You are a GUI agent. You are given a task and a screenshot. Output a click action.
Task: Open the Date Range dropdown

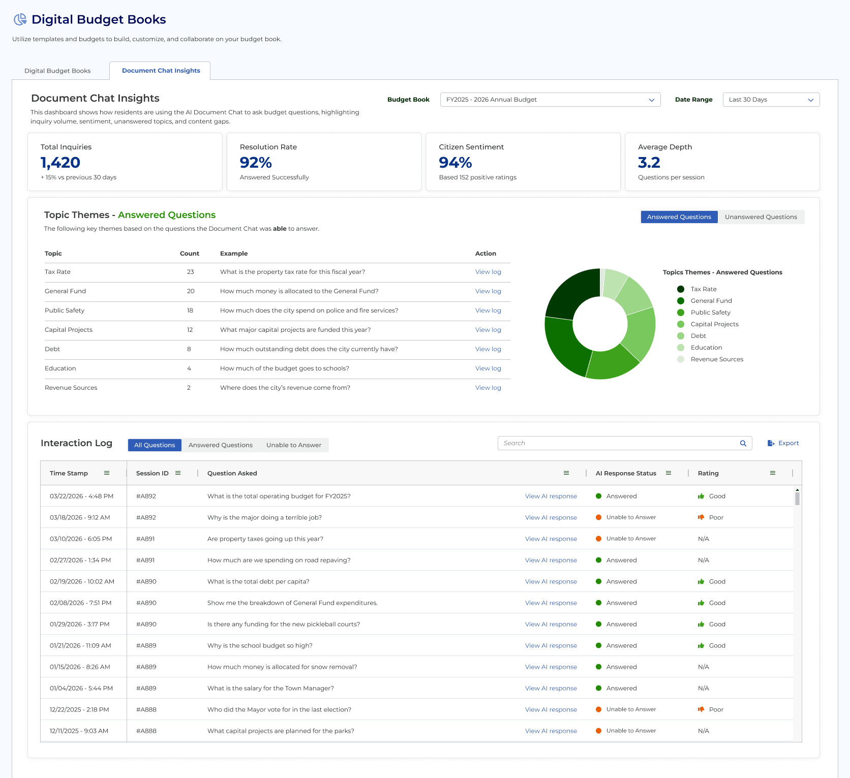pos(771,100)
